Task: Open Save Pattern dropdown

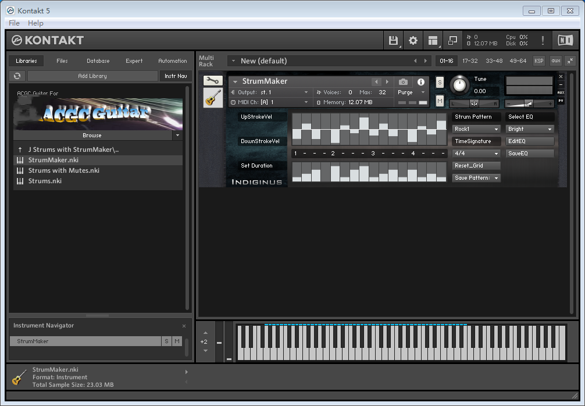Action: [476, 178]
